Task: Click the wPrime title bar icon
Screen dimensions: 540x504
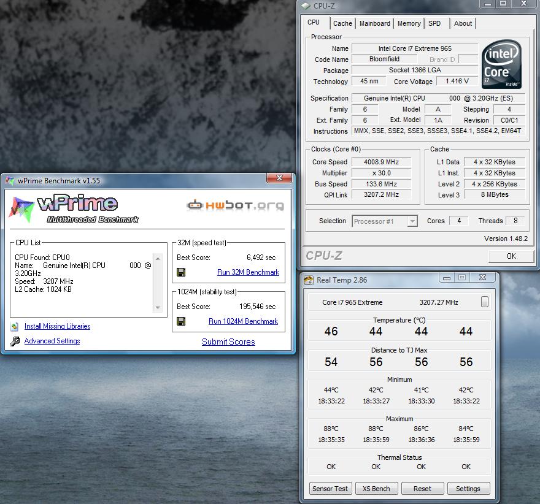Action: (x=10, y=181)
